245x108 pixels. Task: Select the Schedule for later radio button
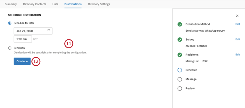pos(10,23)
